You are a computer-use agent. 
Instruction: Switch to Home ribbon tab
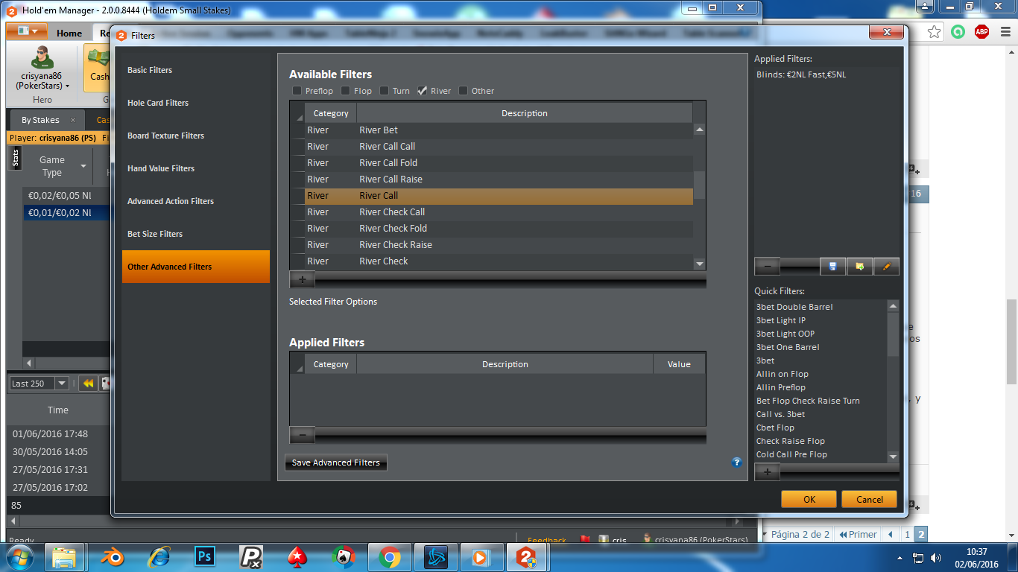point(69,33)
